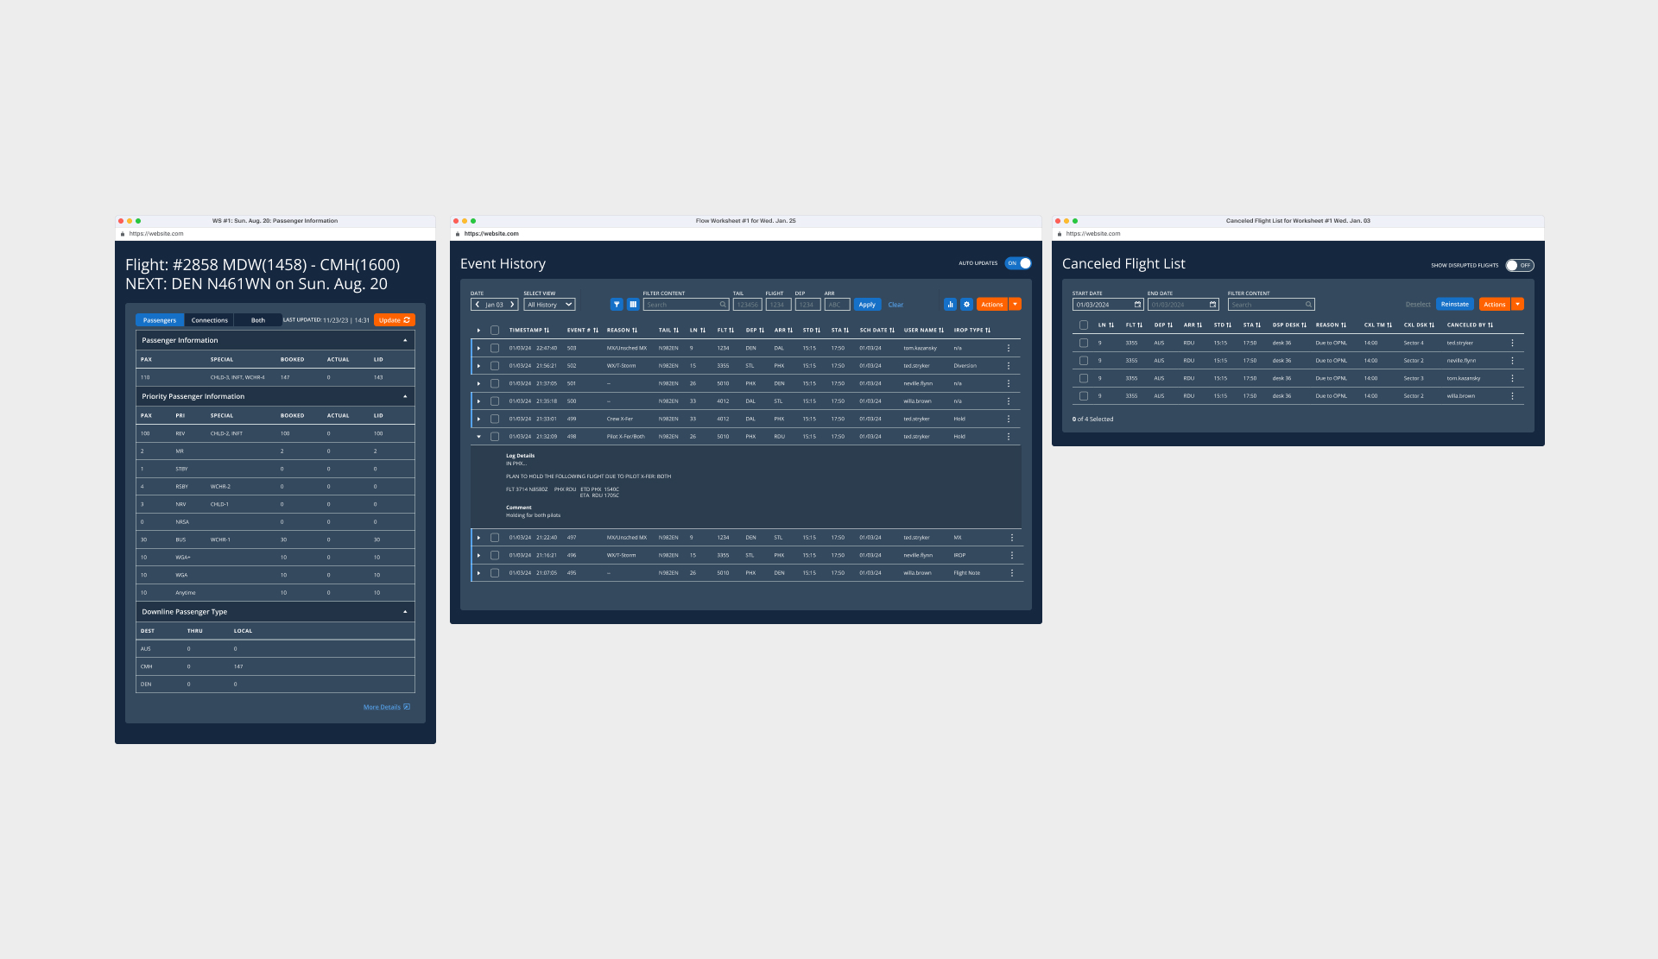Click the Tail filter input field

748,305
